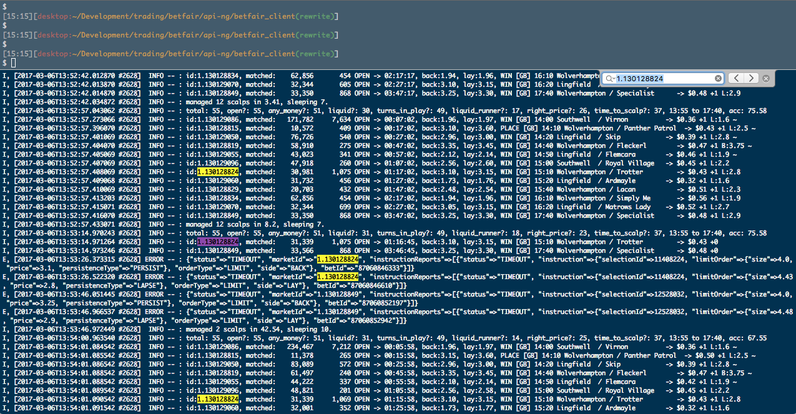Viewport: 796px width, 414px height.
Task: Click the magenta-highlighted current match 1.130128824
Action: tap(218, 242)
